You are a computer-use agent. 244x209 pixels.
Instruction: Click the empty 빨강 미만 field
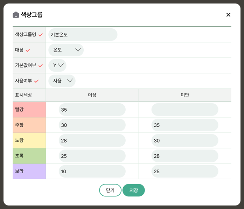pyautogui.click(x=184, y=110)
